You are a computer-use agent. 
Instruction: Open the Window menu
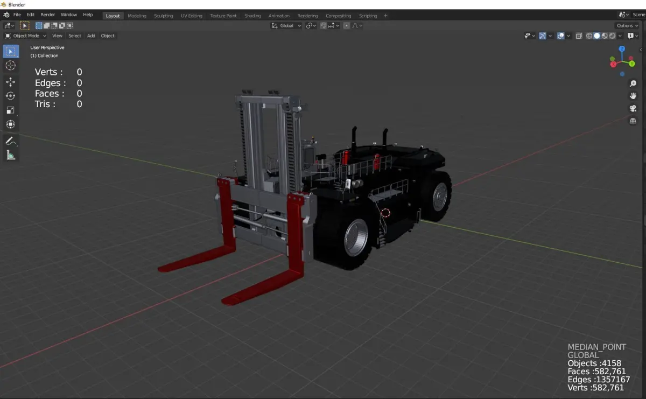tap(69, 15)
